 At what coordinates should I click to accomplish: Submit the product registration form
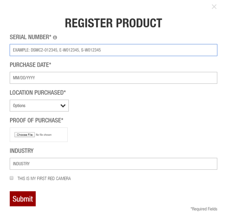[x=23, y=199]
